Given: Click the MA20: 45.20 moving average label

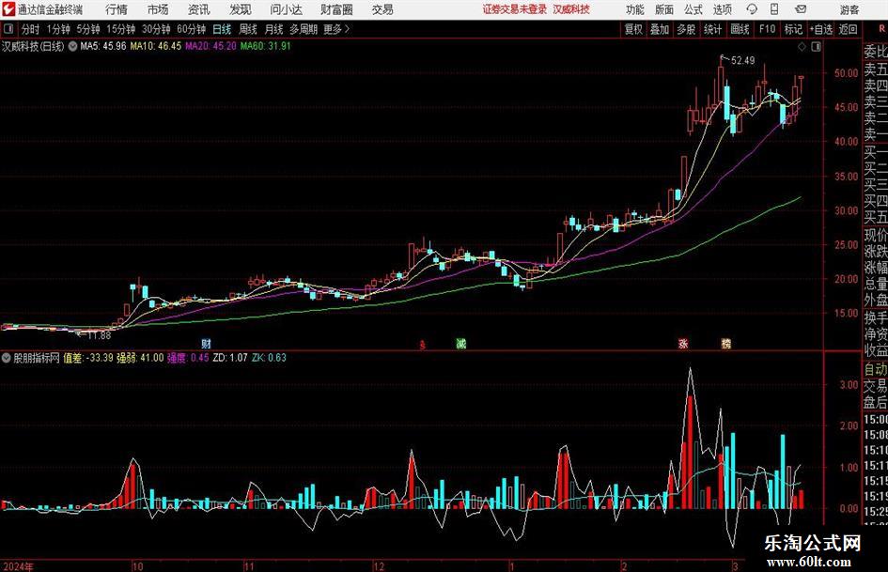Looking at the screenshot, I should pos(210,46).
